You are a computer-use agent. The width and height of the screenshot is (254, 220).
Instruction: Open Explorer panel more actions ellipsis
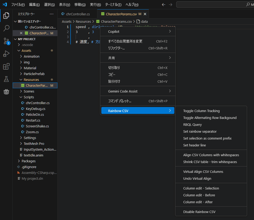pos(52,14)
